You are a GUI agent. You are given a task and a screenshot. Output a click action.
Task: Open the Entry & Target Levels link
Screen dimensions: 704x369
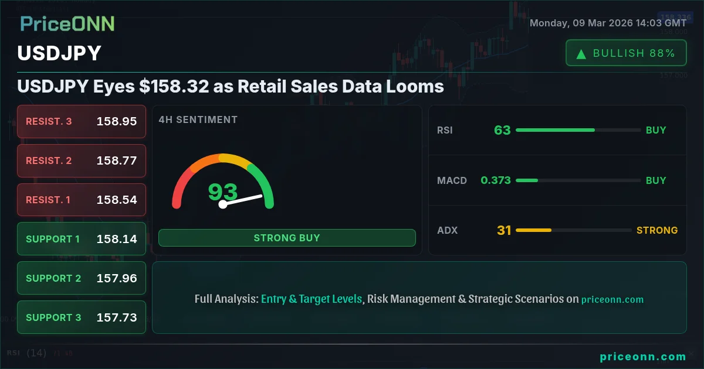tap(312, 299)
